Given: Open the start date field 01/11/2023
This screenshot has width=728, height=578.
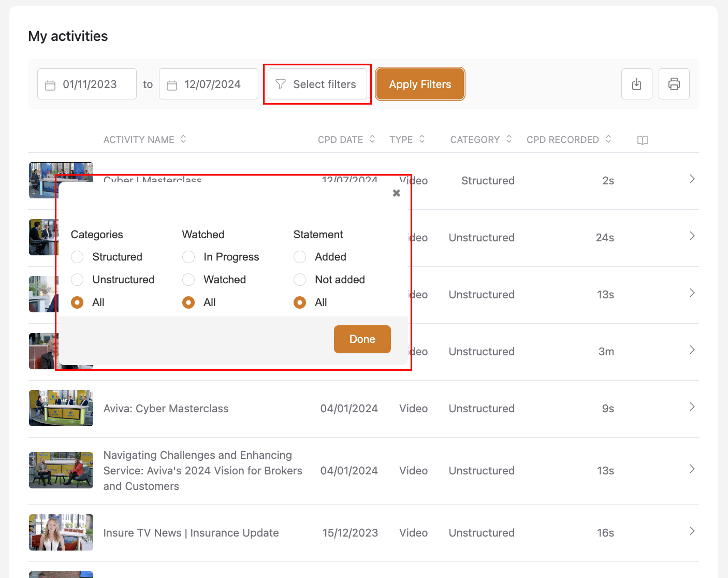Looking at the screenshot, I should tap(87, 84).
